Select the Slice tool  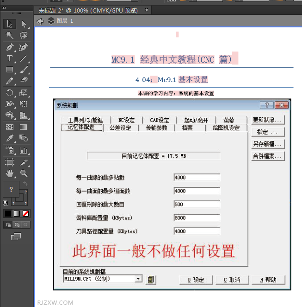point(24,162)
